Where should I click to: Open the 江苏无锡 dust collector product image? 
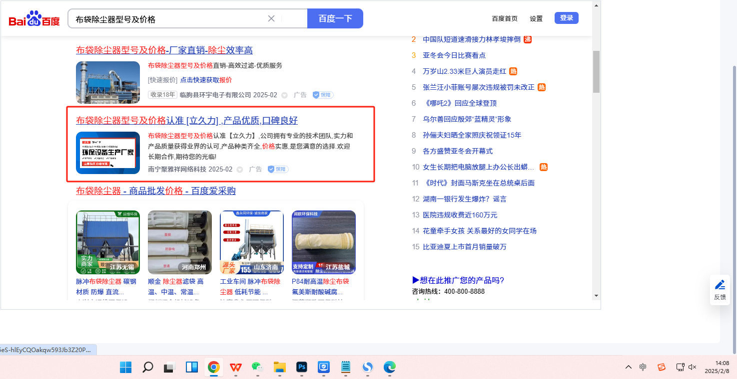point(108,242)
